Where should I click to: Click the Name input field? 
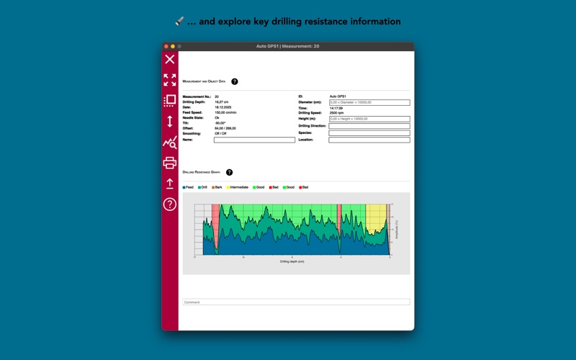[255, 140]
